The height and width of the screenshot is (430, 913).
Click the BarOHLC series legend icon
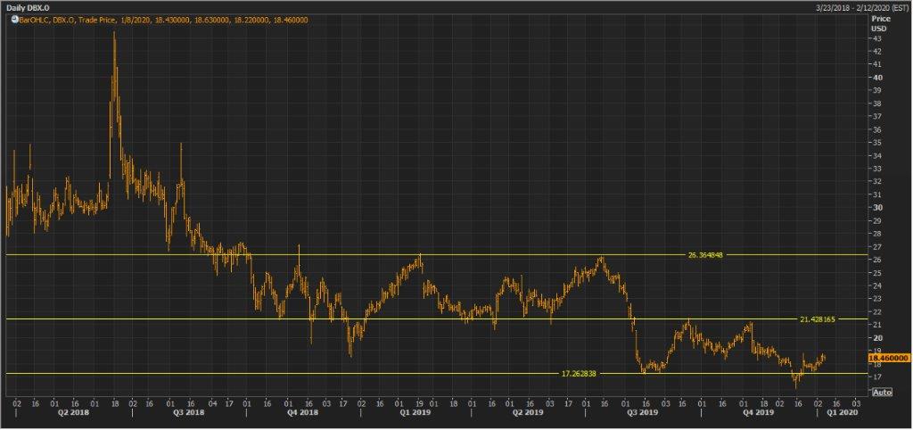14,20
